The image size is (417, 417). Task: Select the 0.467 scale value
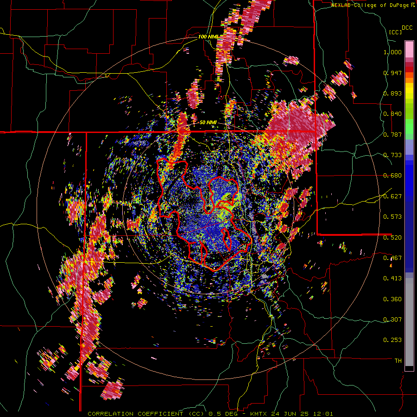tap(392, 258)
